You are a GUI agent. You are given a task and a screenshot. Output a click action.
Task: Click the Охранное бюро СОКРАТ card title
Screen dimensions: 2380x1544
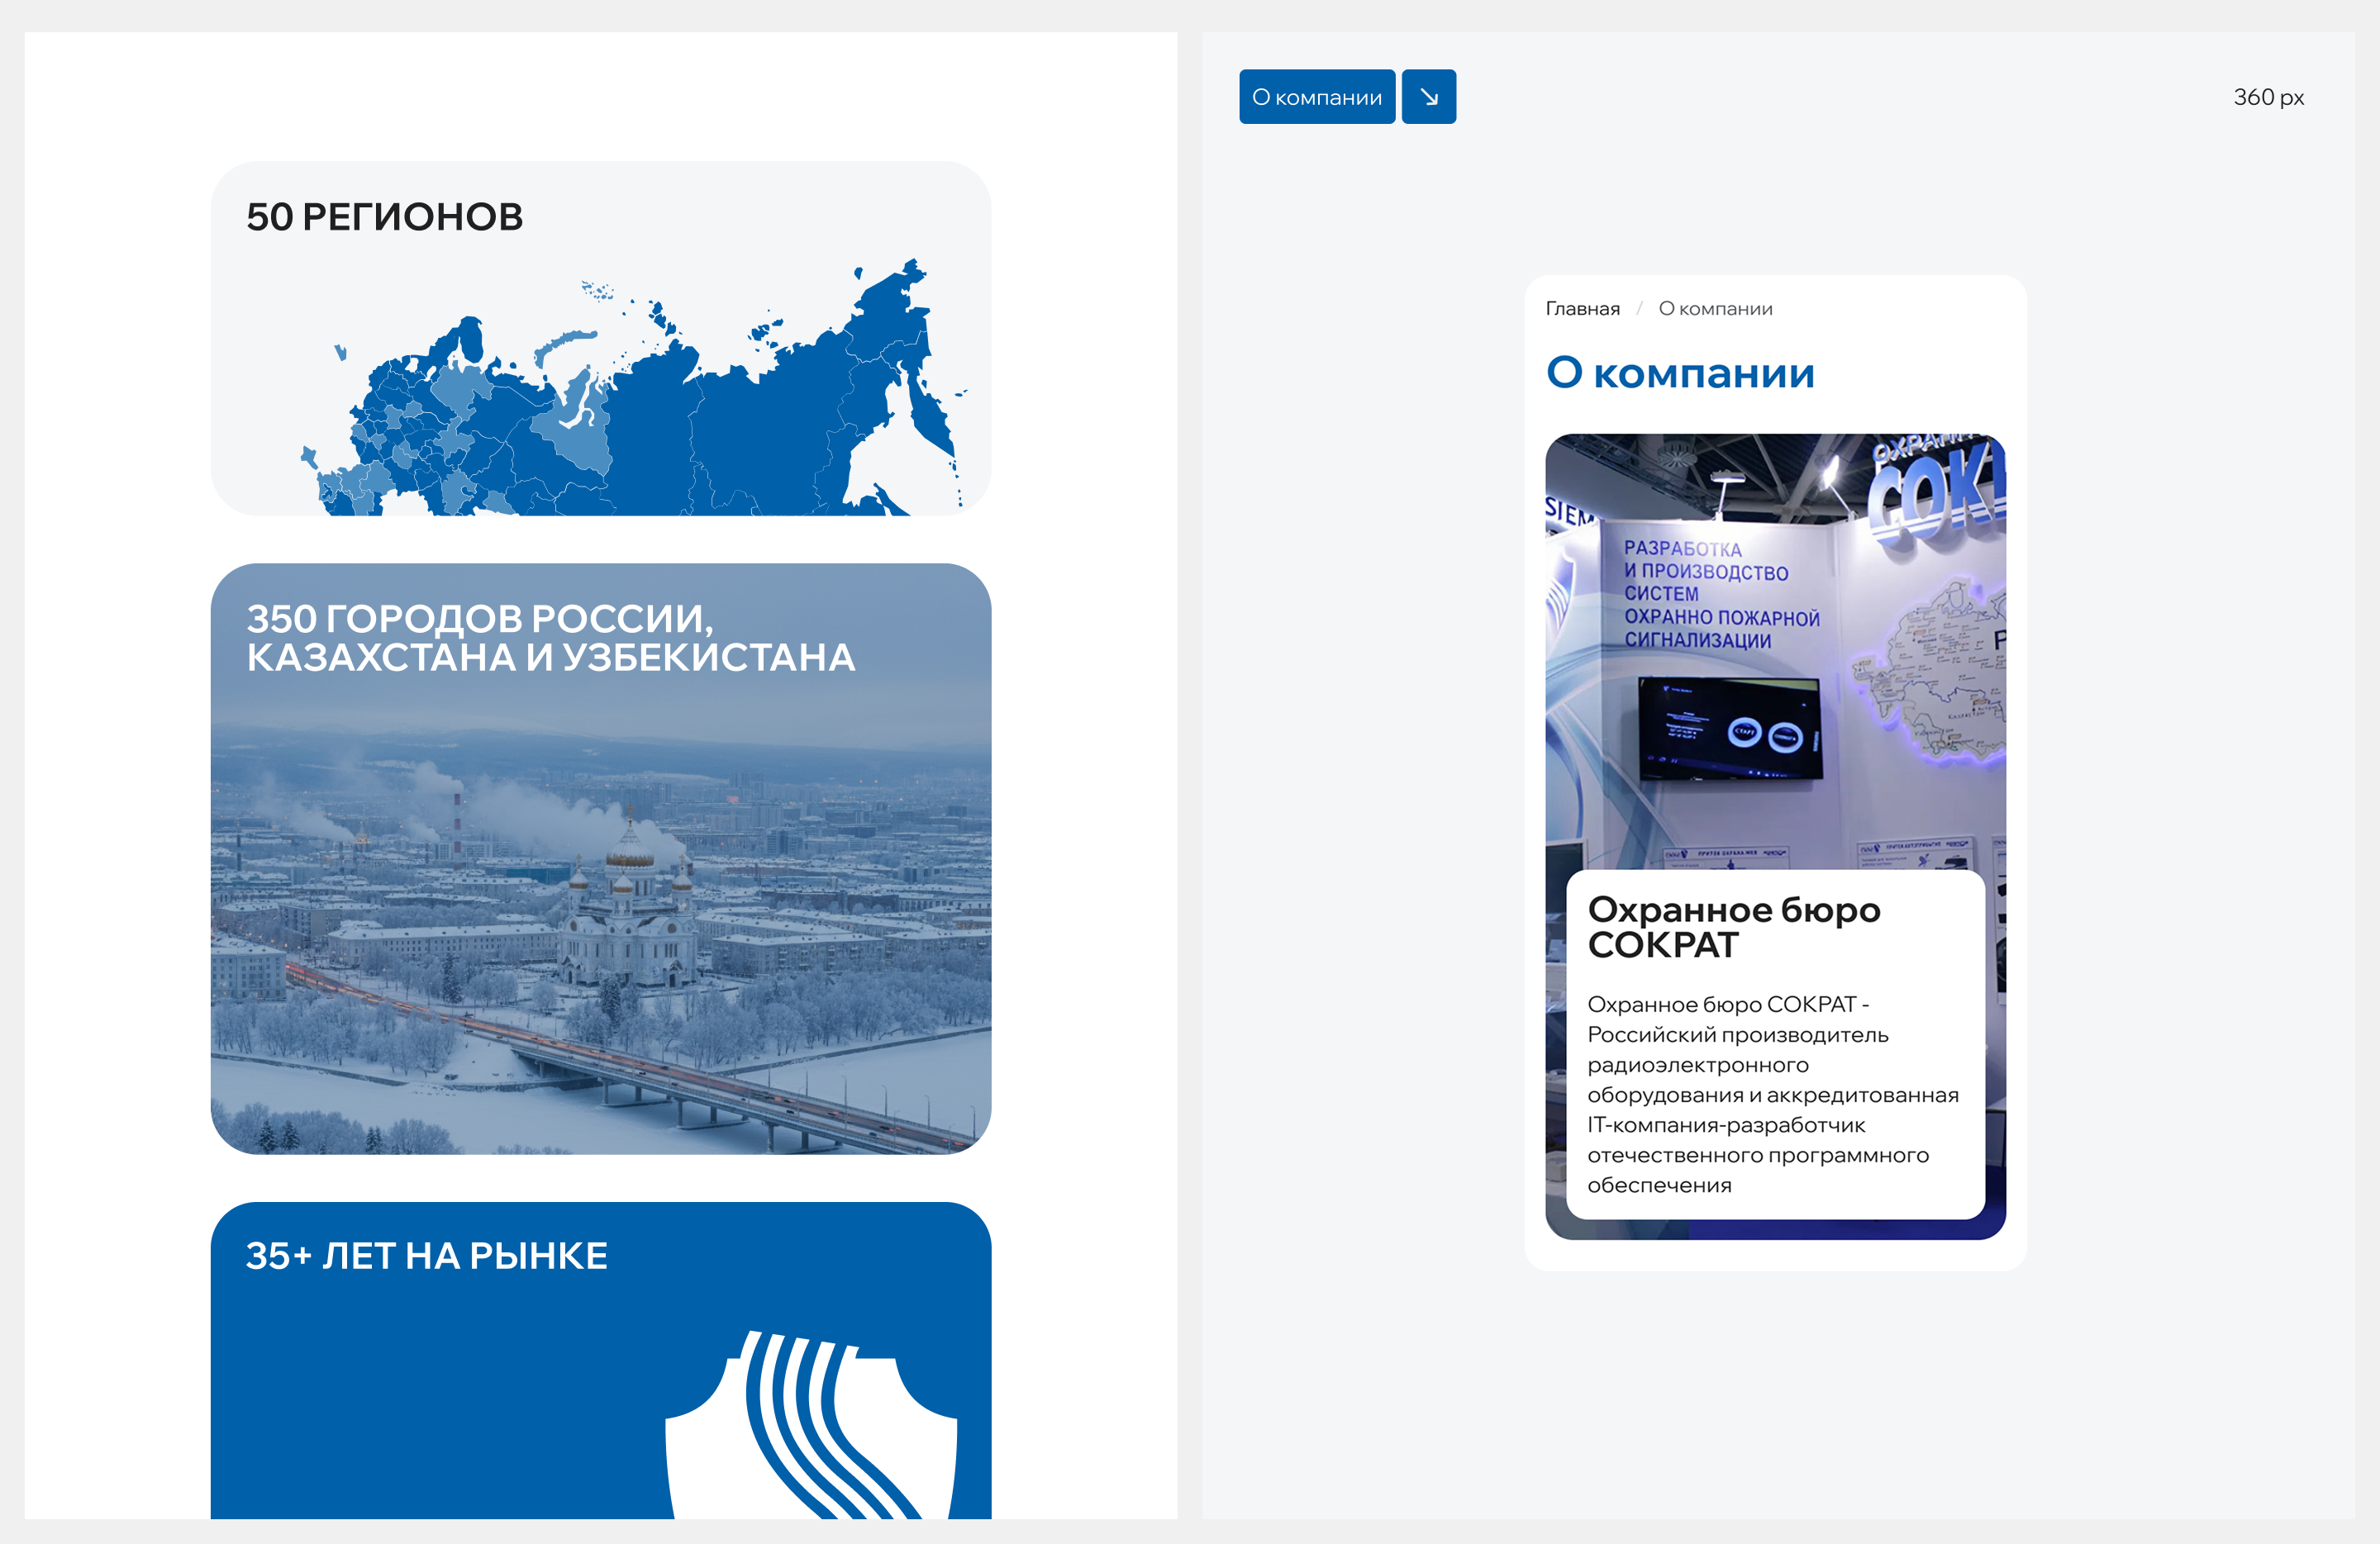(x=1734, y=926)
